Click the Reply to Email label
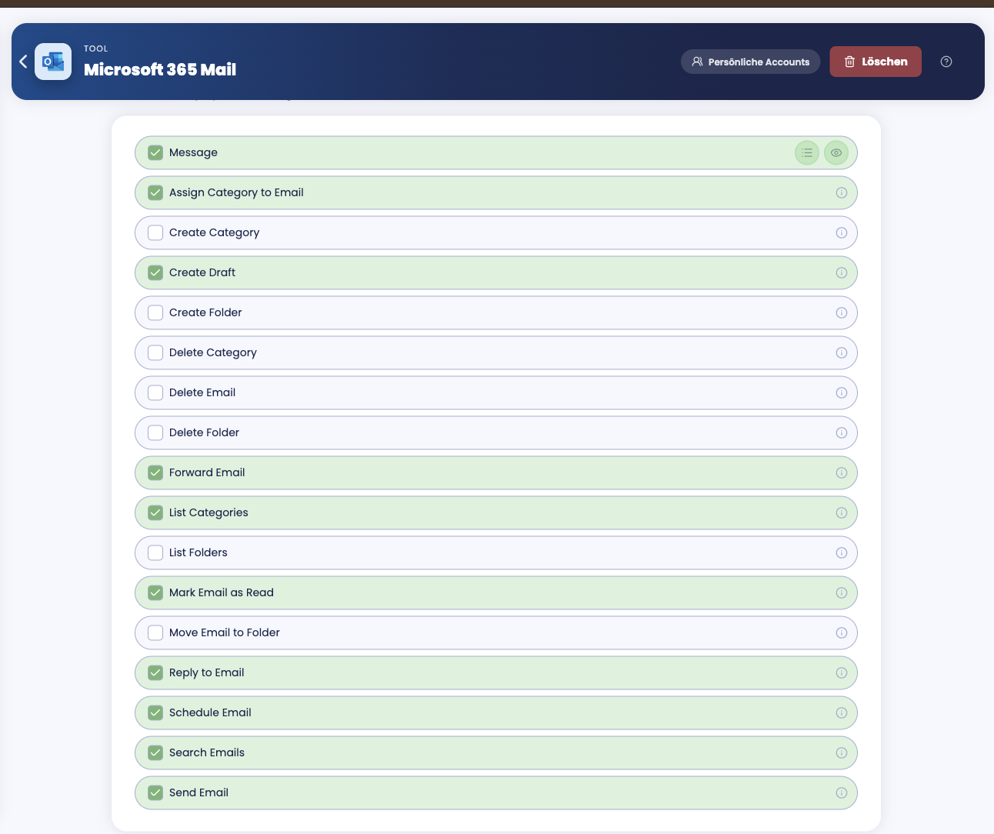Image resolution: width=994 pixels, height=834 pixels. (207, 672)
